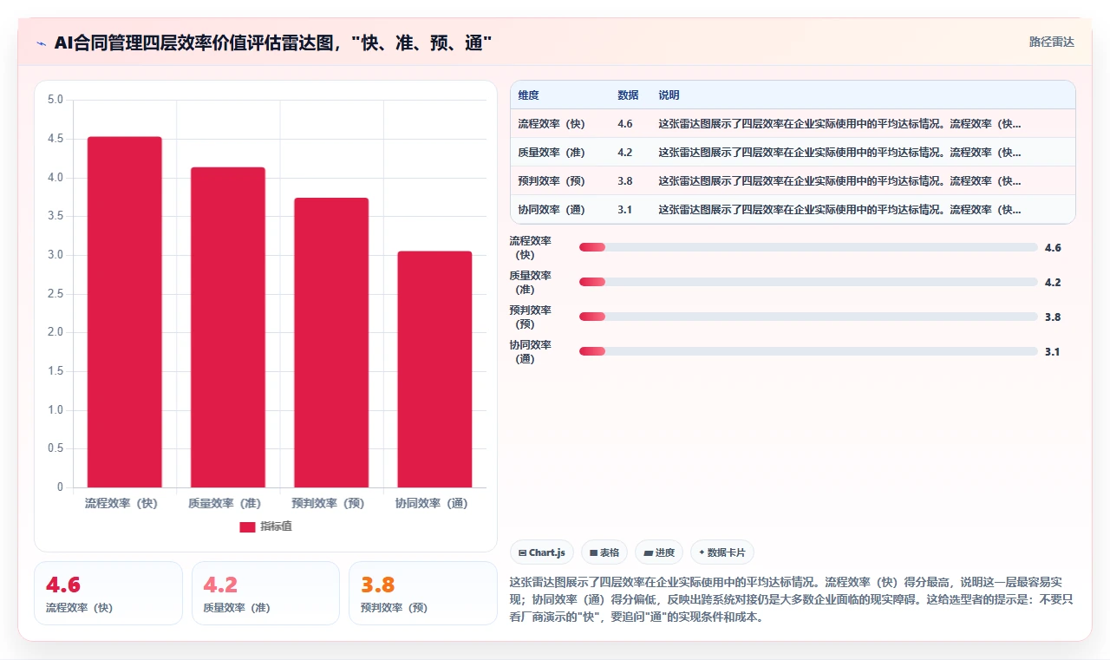This screenshot has width=1110, height=660.
Task: Click the 数据卡片 tag chip
Action: pos(722,552)
